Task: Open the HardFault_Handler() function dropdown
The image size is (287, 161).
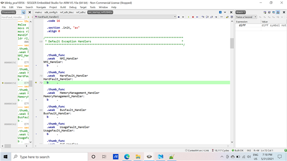Action: [105, 17]
